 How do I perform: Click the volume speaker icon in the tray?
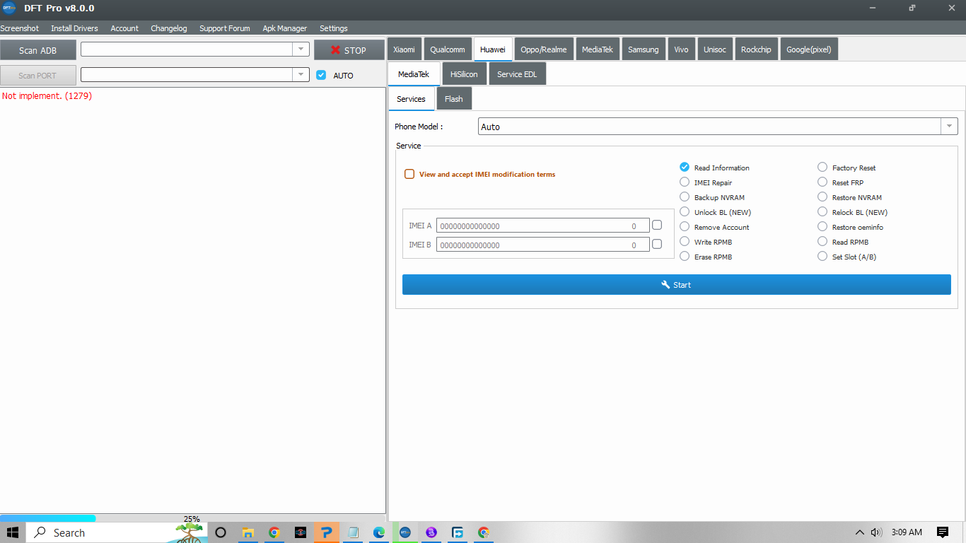coord(876,532)
